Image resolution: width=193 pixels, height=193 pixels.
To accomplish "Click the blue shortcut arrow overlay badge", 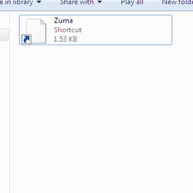I will click(26, 39).
